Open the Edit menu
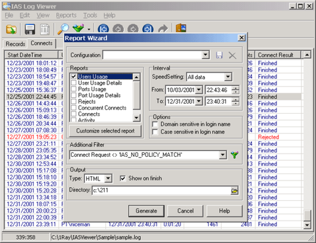 pos(24,15)
